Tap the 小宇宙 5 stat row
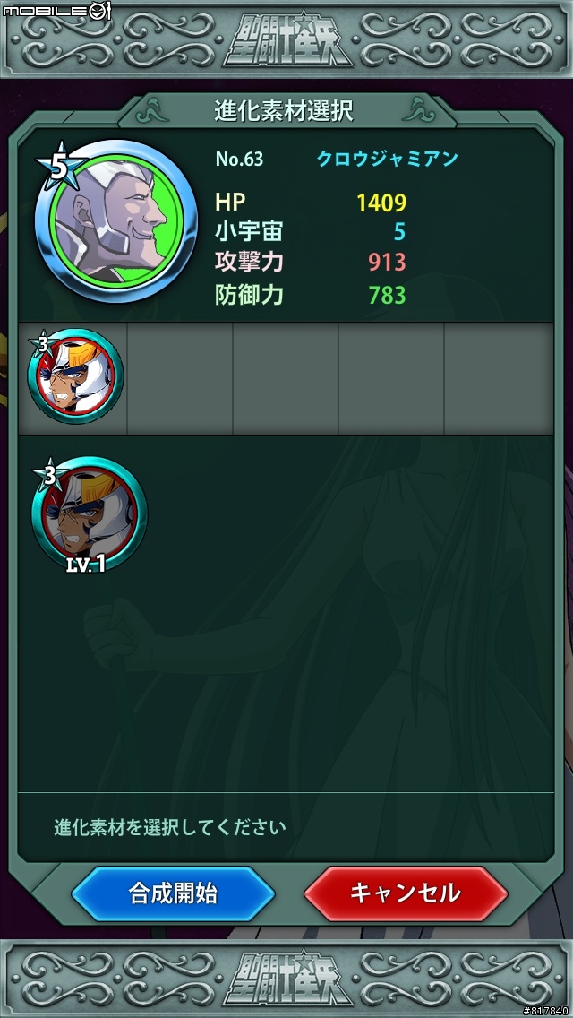The image size is (573, 1018). click(x=310, y=232)
